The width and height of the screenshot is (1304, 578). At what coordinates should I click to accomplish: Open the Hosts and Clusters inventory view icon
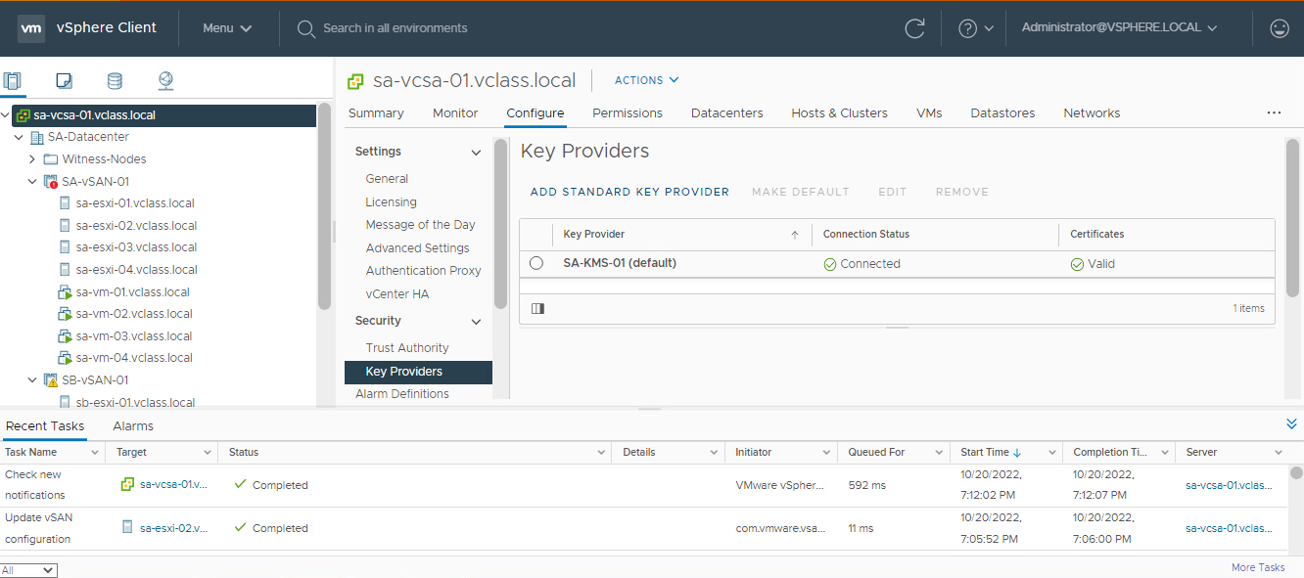[x=13, y=81]
